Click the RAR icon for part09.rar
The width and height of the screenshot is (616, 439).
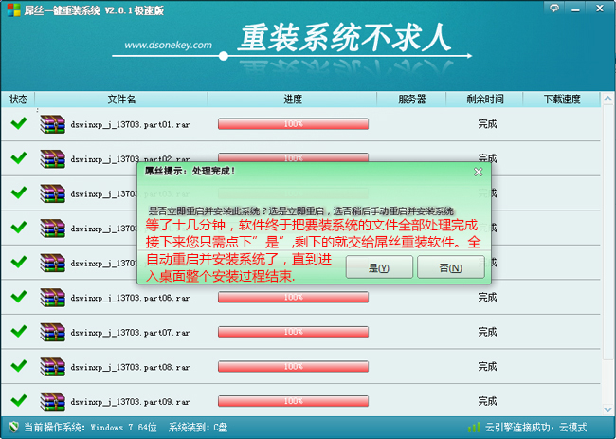52,400
